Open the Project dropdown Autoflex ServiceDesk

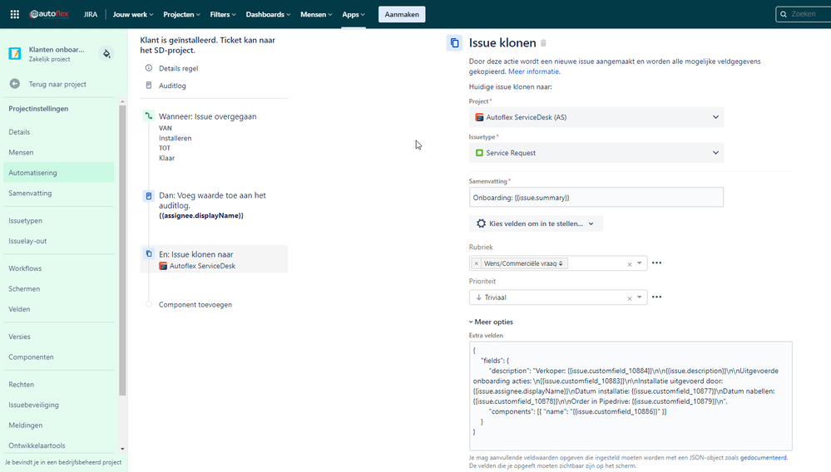[596, 117]
